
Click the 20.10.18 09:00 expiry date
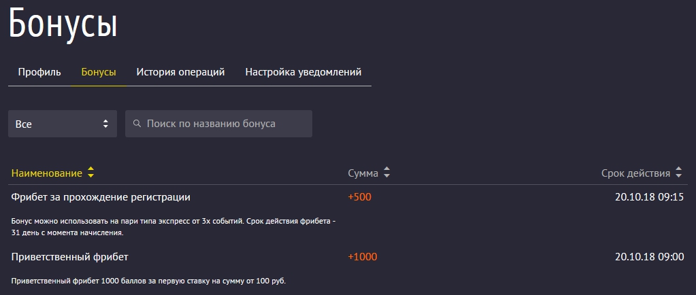click(x=649, y=257)
